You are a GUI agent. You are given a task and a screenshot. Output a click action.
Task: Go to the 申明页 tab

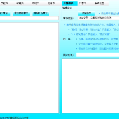tap(36, 3)
